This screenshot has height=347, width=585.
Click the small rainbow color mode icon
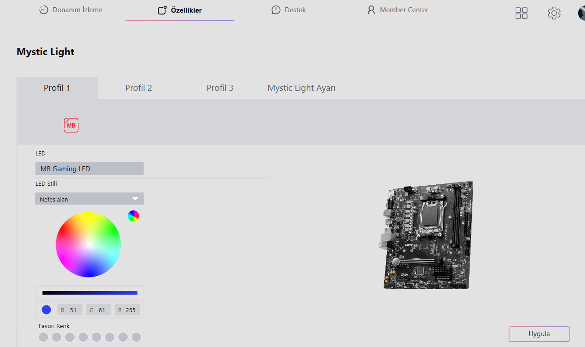[x=133, y=216]
